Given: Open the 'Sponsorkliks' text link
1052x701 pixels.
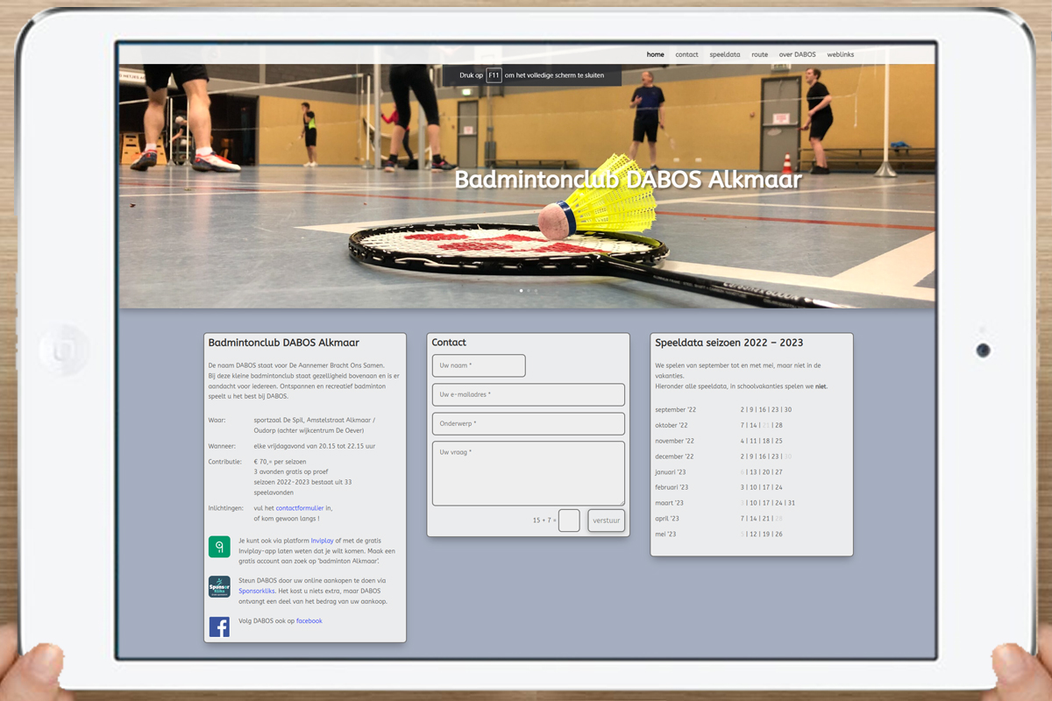Looking at the screenshot, I should coord(257,591).
